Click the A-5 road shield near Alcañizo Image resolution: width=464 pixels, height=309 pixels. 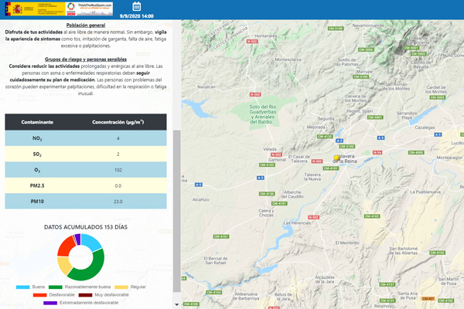click(x=199, y=185)
